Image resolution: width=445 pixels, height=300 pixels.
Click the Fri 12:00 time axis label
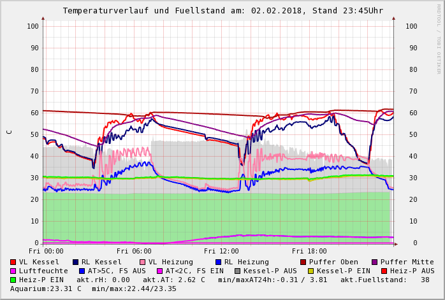coord(221,251)
